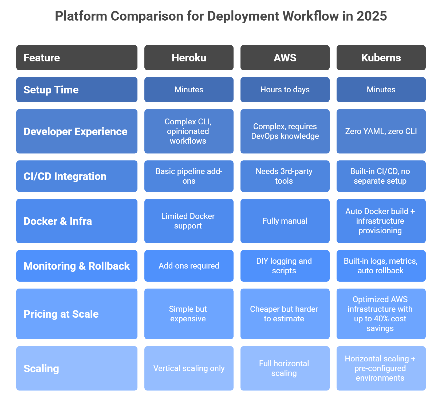Click "Built-in CI/CD, no separate setup" cell
This screenshot has height=398, width=442.
[381, 176]
